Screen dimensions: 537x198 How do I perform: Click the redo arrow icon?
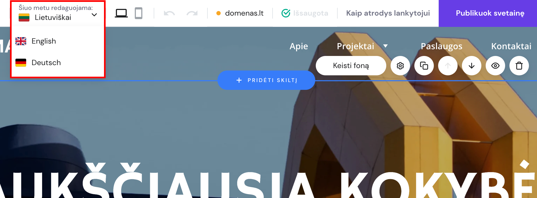pyautogui.click(x=192, y=13)
